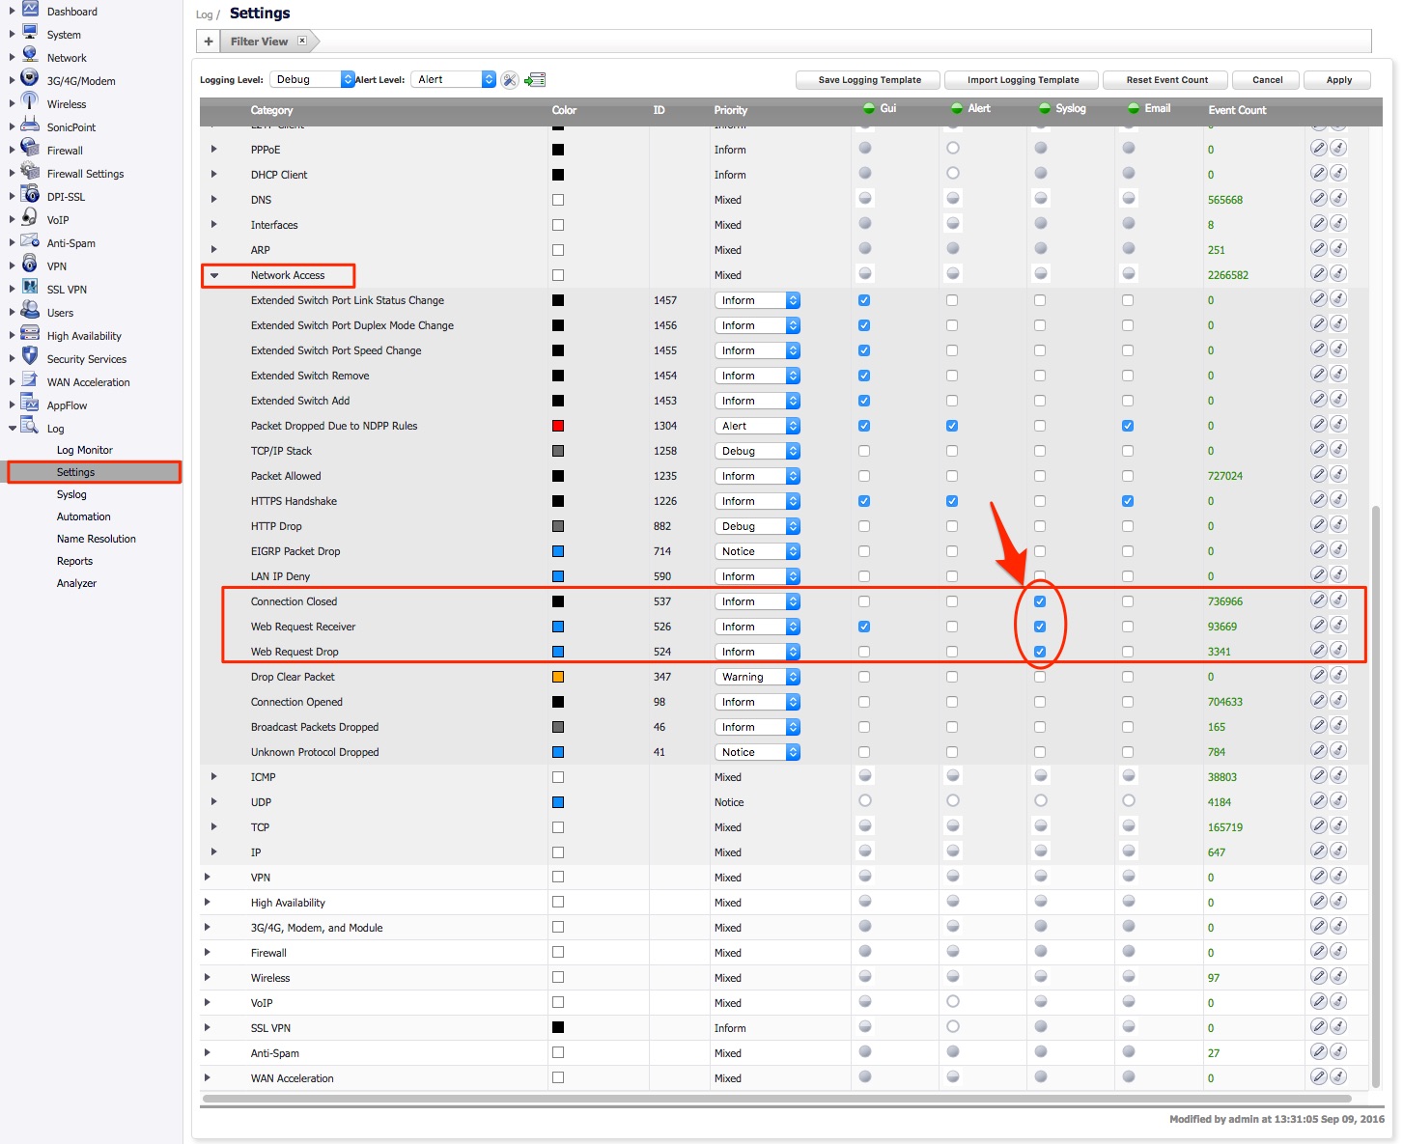Viewport: 1403px width, 1144px height.
Task: Click the Import Logging Template button
Action: (1023, 80)
